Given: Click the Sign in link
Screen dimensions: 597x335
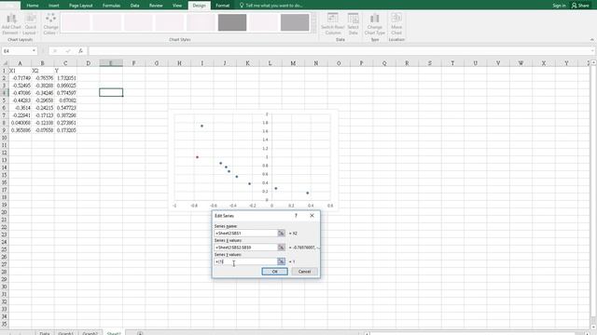Looking at the screenshot, I should (559, 6).
